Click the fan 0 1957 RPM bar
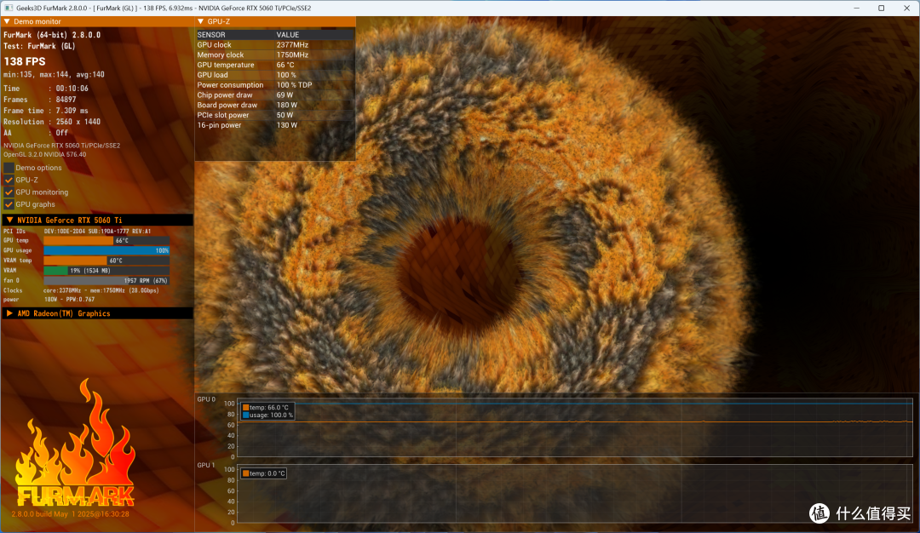The width and height of the screenshot is (920, 533). (106, 280)
